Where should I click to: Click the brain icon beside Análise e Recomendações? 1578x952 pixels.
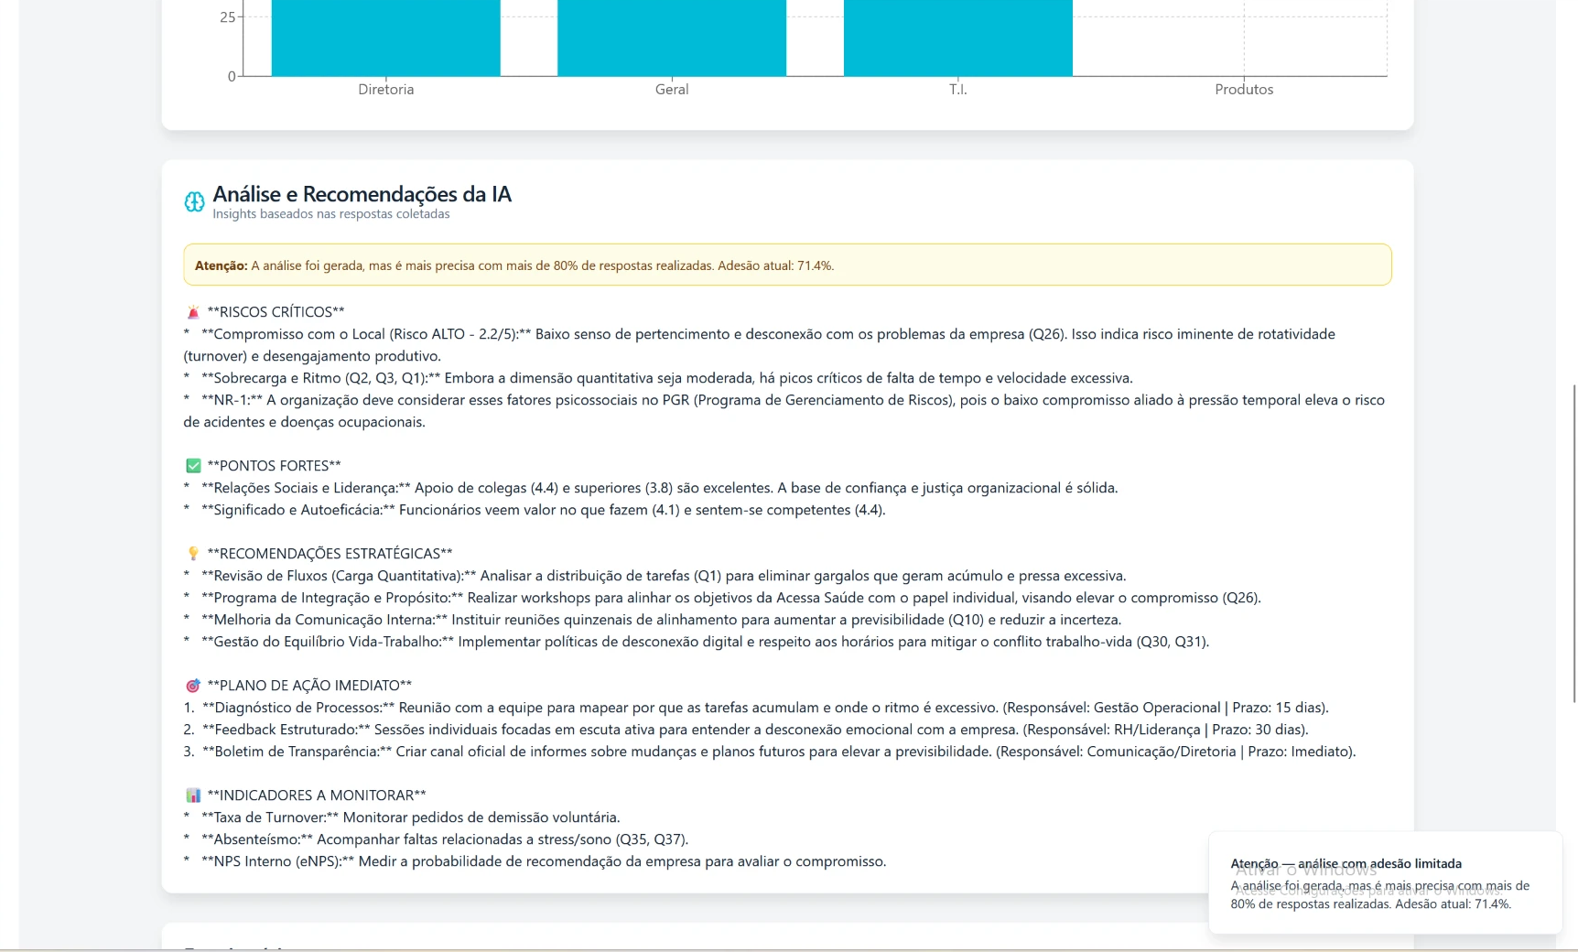click(x=194, y=202)
